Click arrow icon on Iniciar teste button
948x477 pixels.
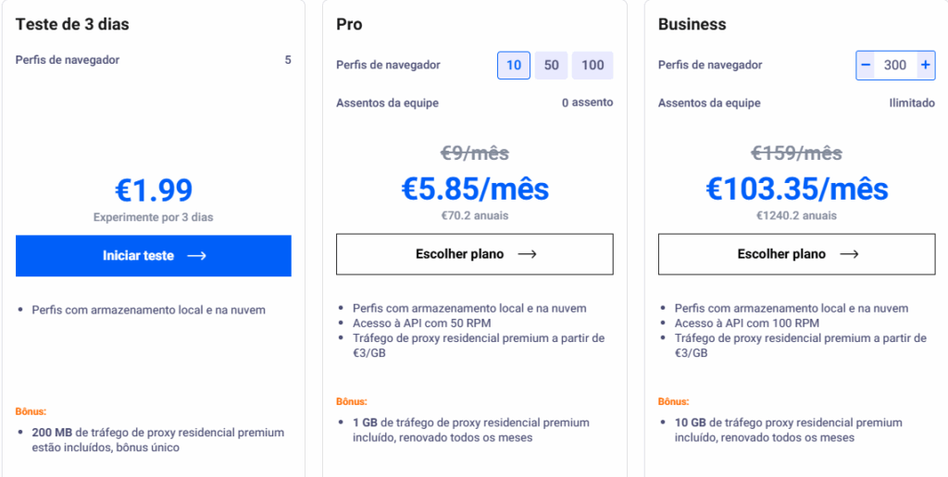197,256
